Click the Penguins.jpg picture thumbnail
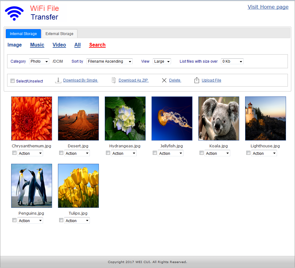The height and width of the screenshot is (268, 295). click(32, 186)
